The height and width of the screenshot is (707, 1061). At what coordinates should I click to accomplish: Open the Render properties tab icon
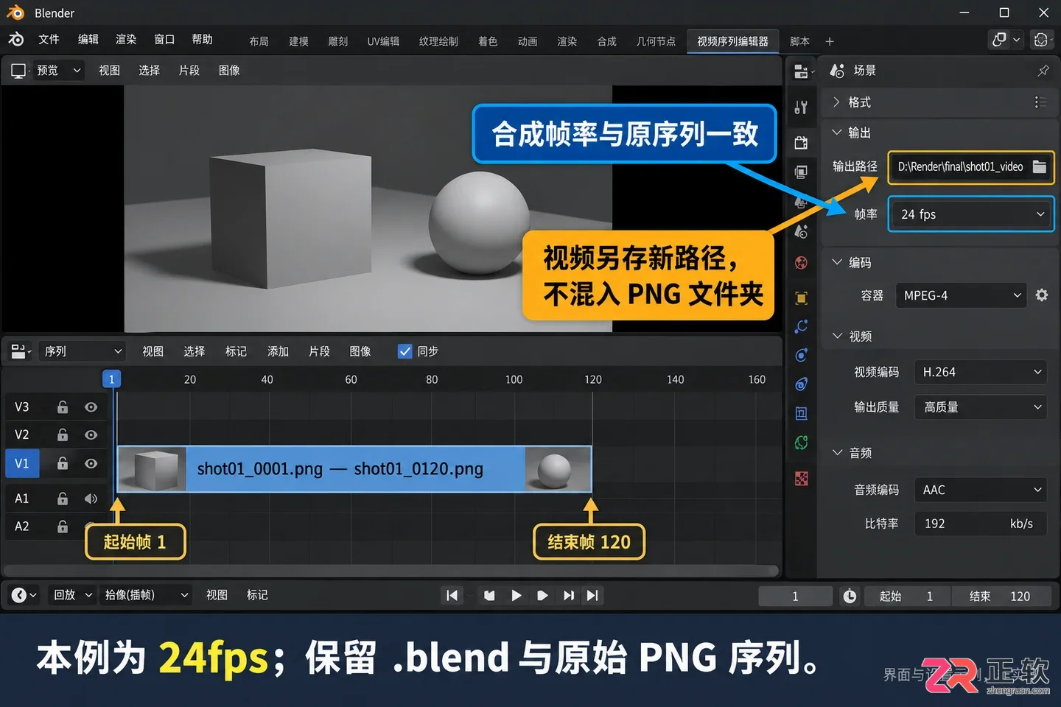pyautogui.click(x=801, y=142)
